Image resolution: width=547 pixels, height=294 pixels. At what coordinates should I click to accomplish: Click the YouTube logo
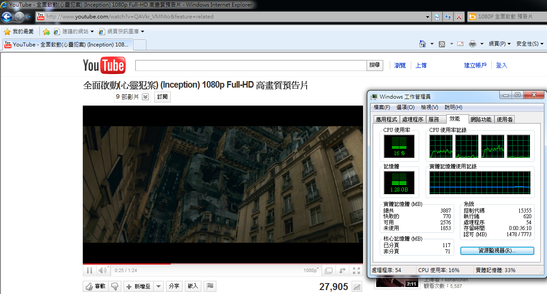point(104,66)
